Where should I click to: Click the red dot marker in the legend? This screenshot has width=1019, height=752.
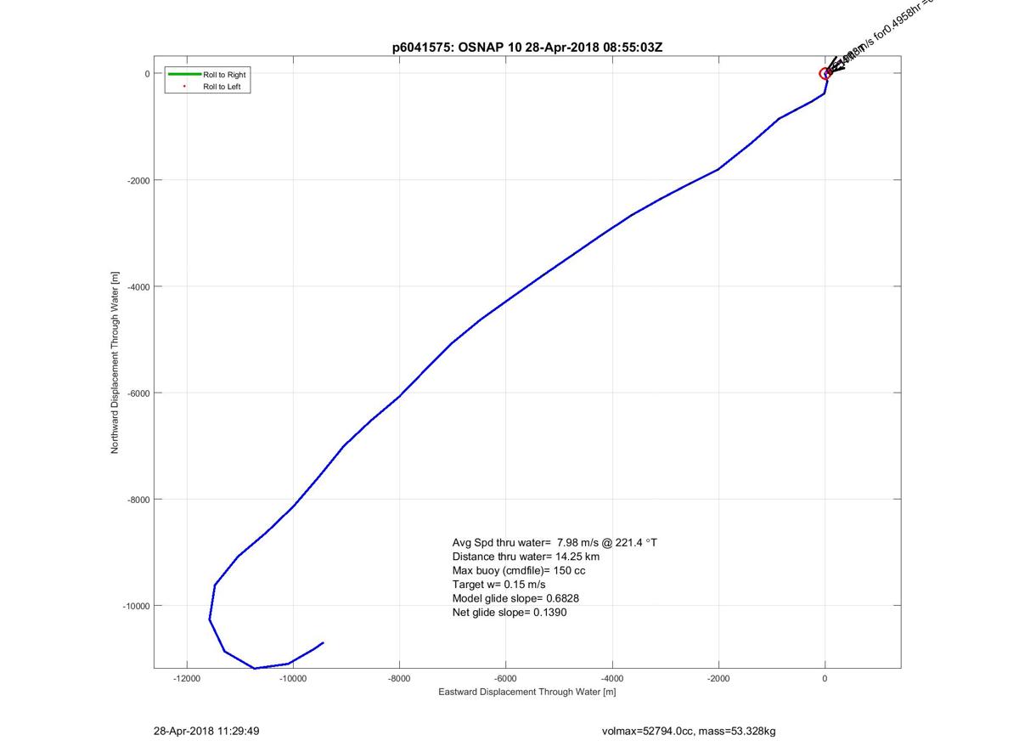coord(184,86)
